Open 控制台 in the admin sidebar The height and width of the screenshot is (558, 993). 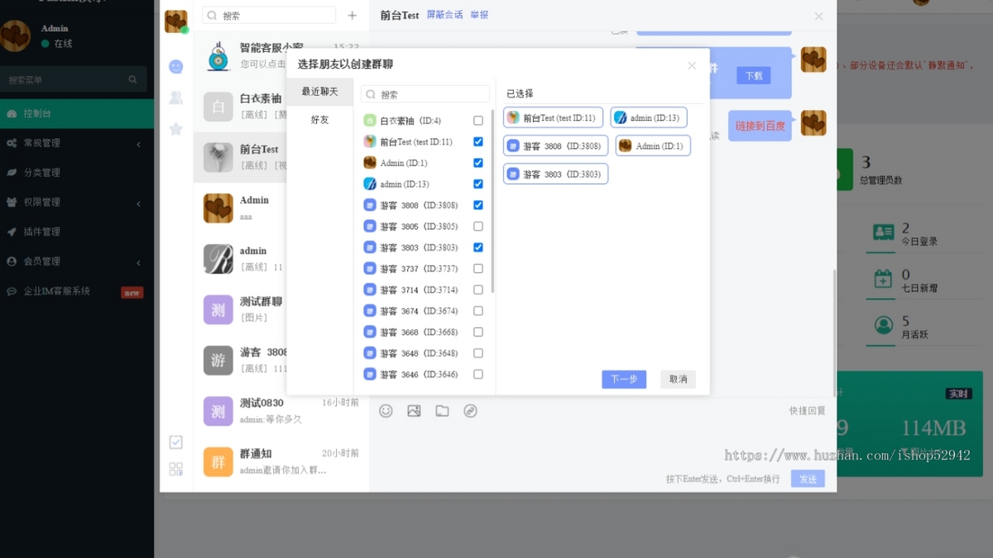click(x=77, y=113)
